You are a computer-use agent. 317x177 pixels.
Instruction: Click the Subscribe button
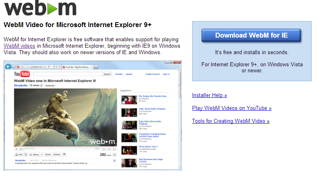click(x=50, y=86)
